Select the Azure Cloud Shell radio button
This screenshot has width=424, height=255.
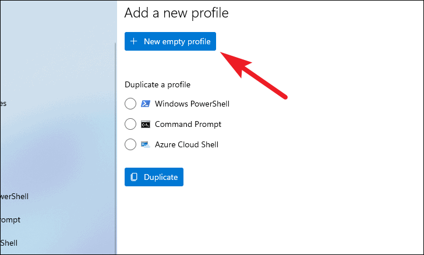tap(130, 144)
